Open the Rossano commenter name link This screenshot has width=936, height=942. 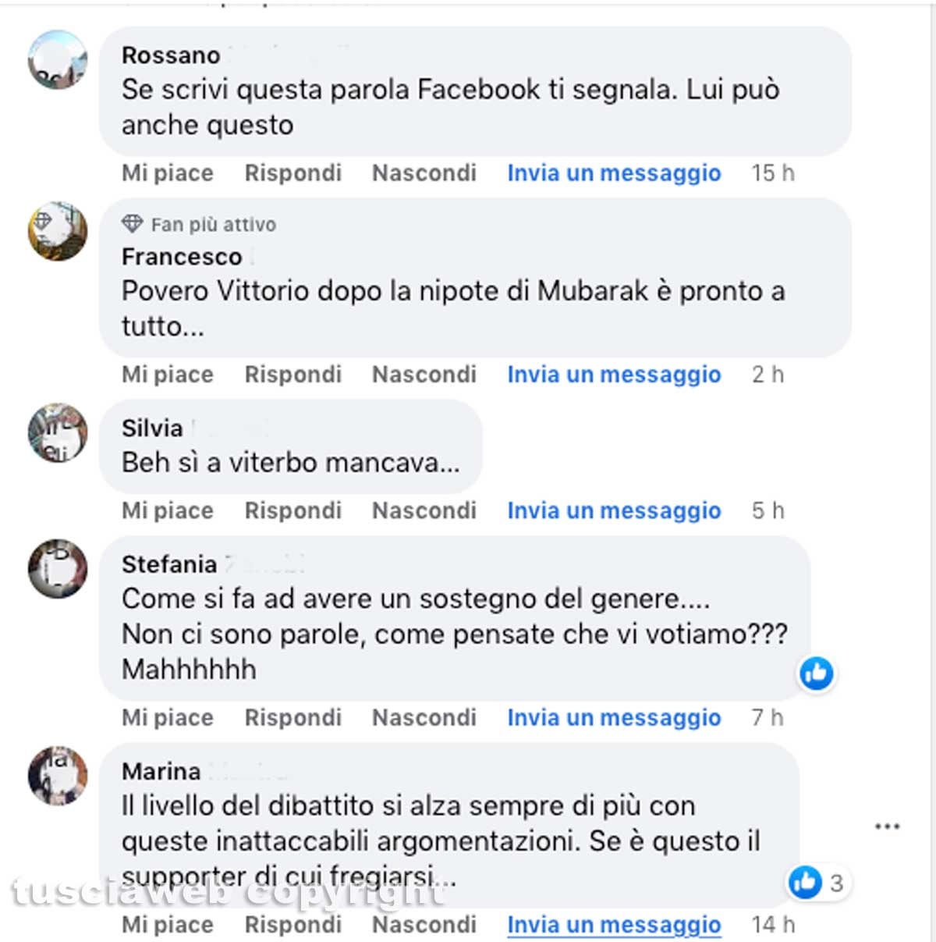point(171,55)
